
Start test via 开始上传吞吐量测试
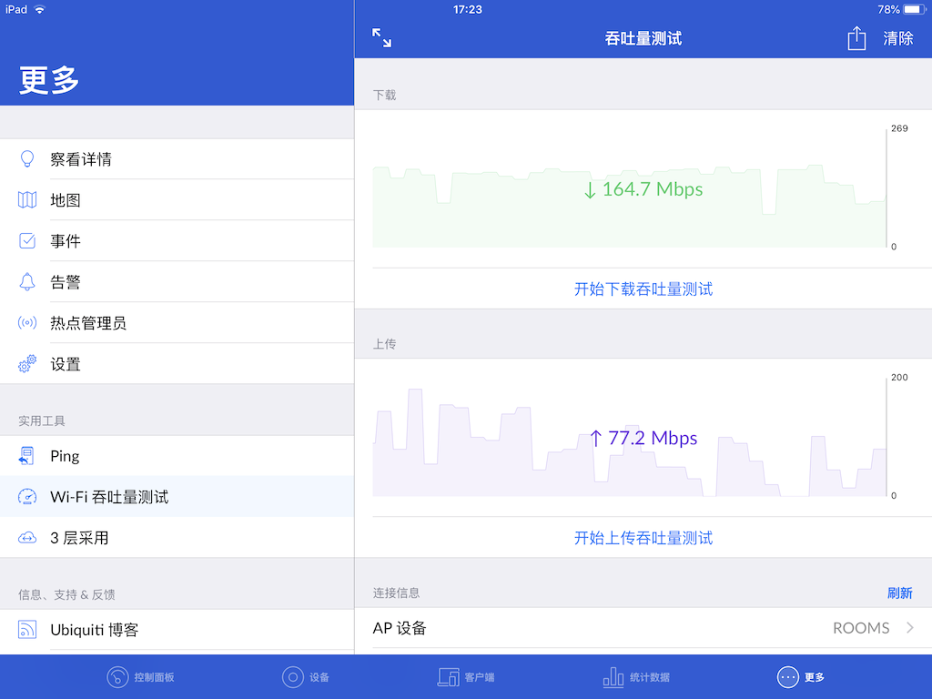click(643, 538)
